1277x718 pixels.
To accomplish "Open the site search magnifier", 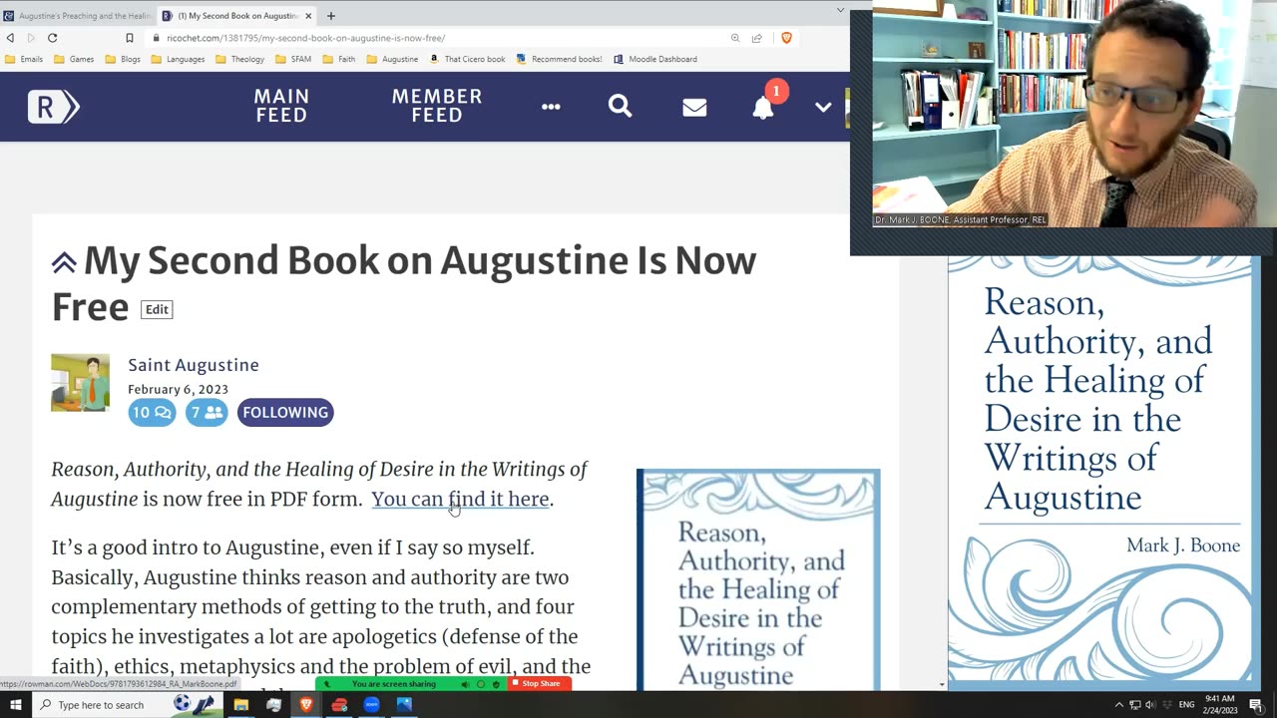I will tap(620, 106).
